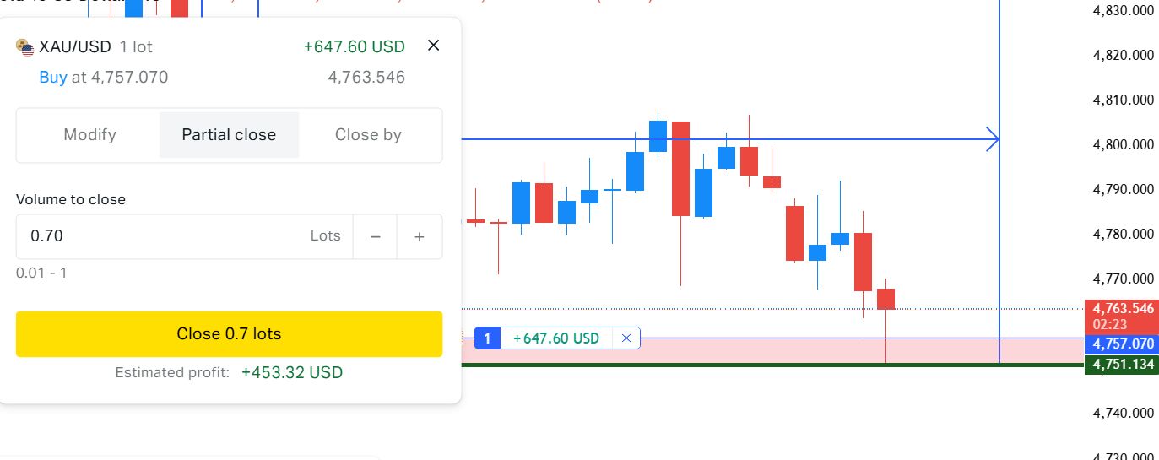Click the blue arrowhead on horizontal line
Viewport: 1159px width, 460px height.
click(x=993, y=138)
